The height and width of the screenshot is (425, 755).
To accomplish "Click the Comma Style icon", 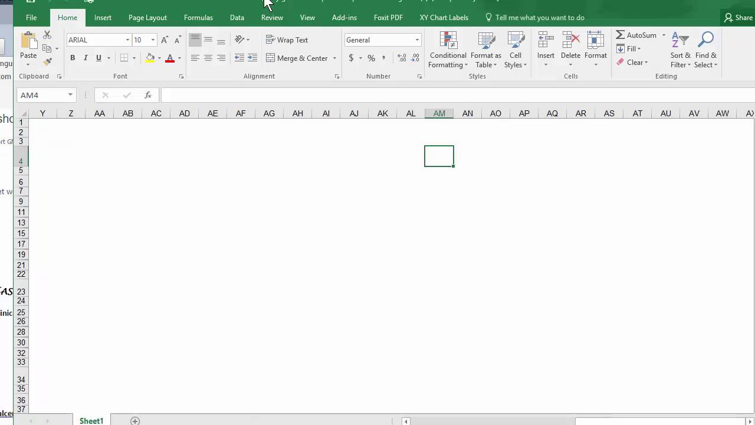I will pos(384,58).
